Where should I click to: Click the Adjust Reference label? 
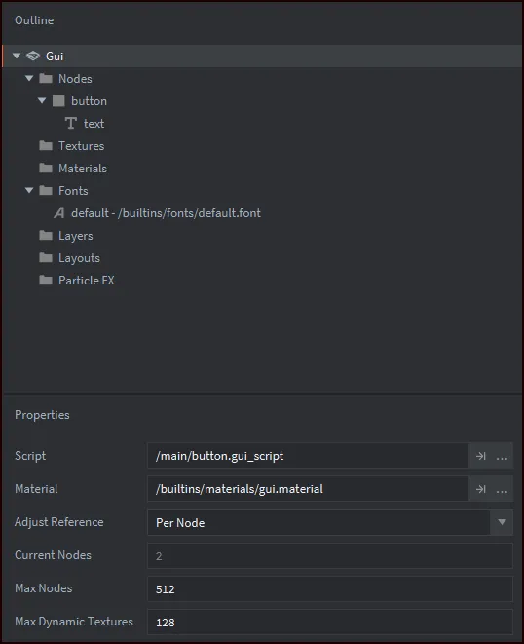(58, 522)
